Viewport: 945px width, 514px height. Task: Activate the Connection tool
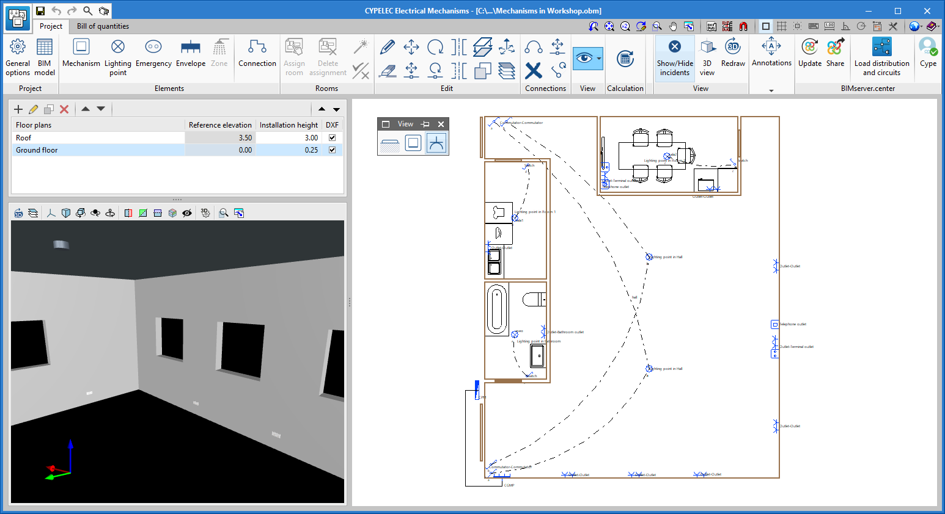257,52
